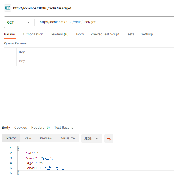Select the Pretty response view
Screen dimensions: 174x180
click(x=11, y=138)
